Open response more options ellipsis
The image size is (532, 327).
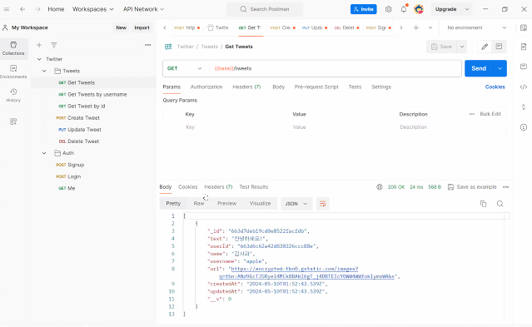505,187
